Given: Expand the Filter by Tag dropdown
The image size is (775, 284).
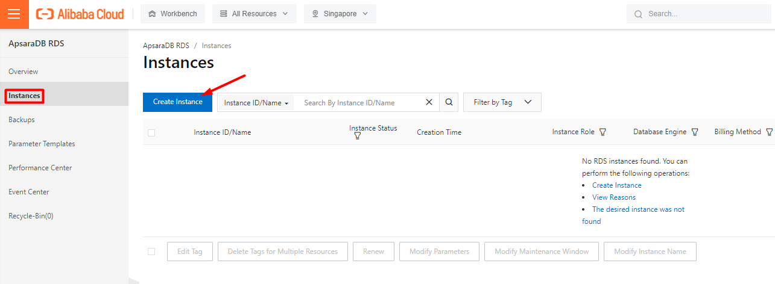Looking at the screenshot, I should click(x=502, y=102).
